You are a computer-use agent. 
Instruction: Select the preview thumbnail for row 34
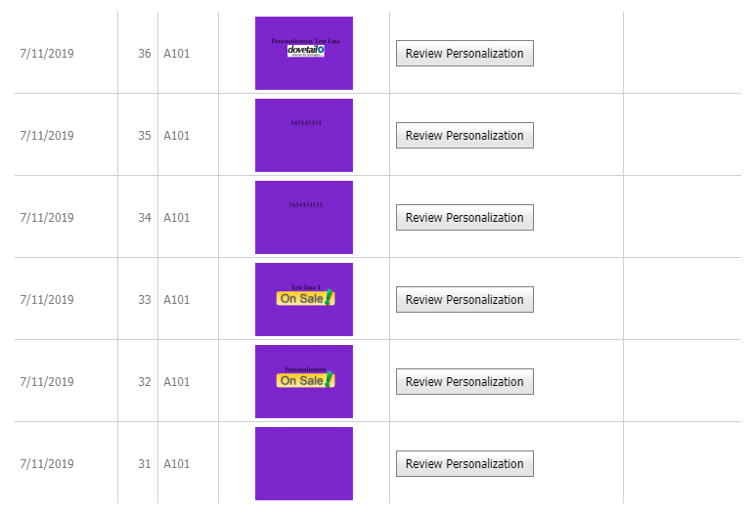[x=304, y=217]
